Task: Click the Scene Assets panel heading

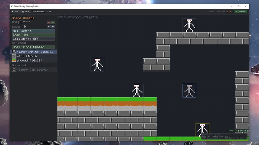Action: [23, 18]
